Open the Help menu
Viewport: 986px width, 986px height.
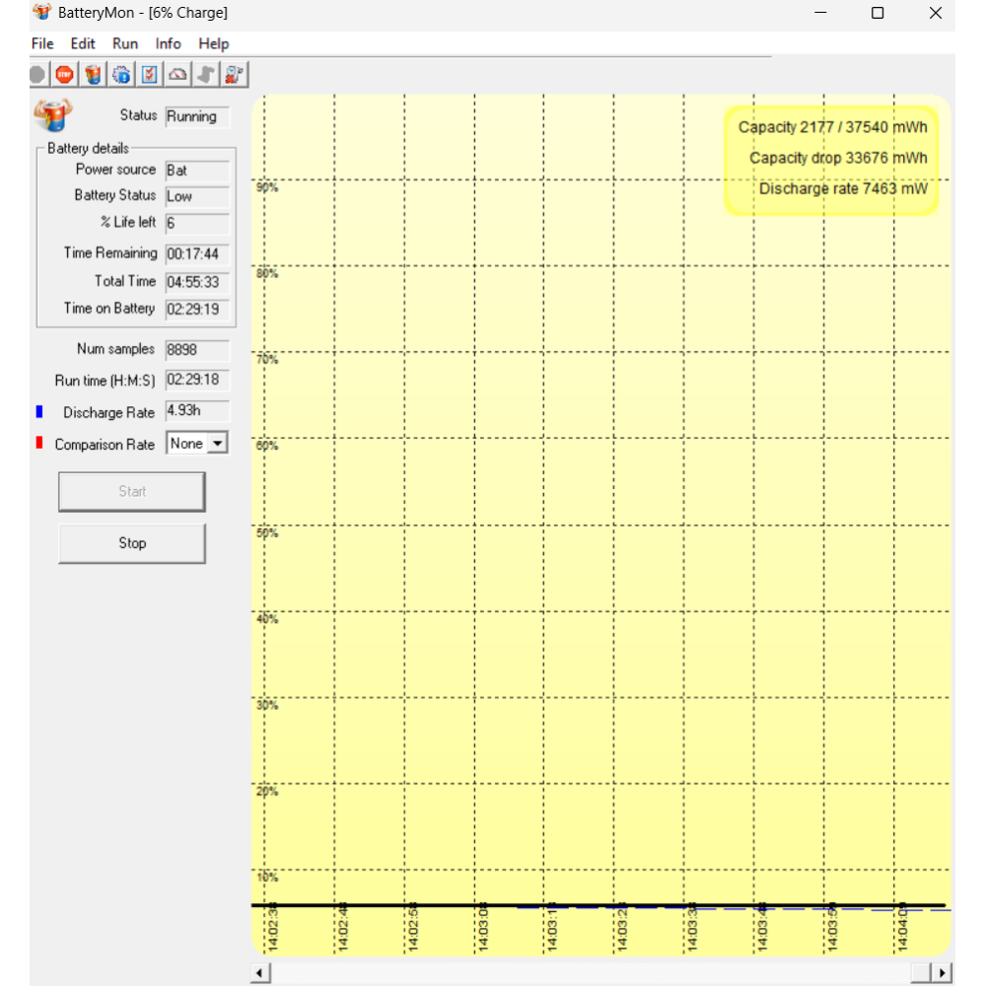pos(213,43)
